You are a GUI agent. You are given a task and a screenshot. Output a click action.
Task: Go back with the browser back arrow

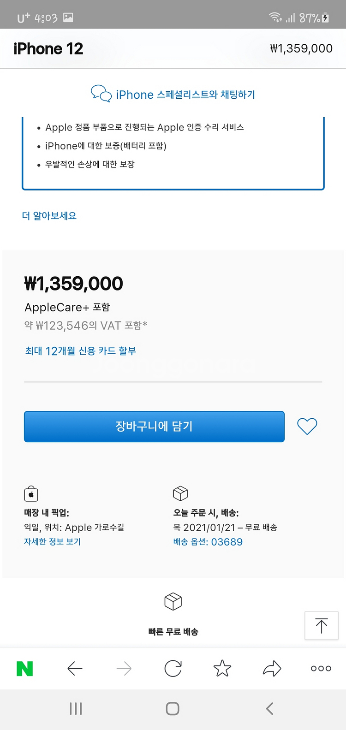75,668
